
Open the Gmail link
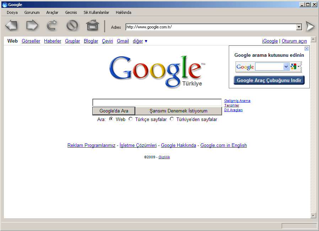click(x=123, y=41)
